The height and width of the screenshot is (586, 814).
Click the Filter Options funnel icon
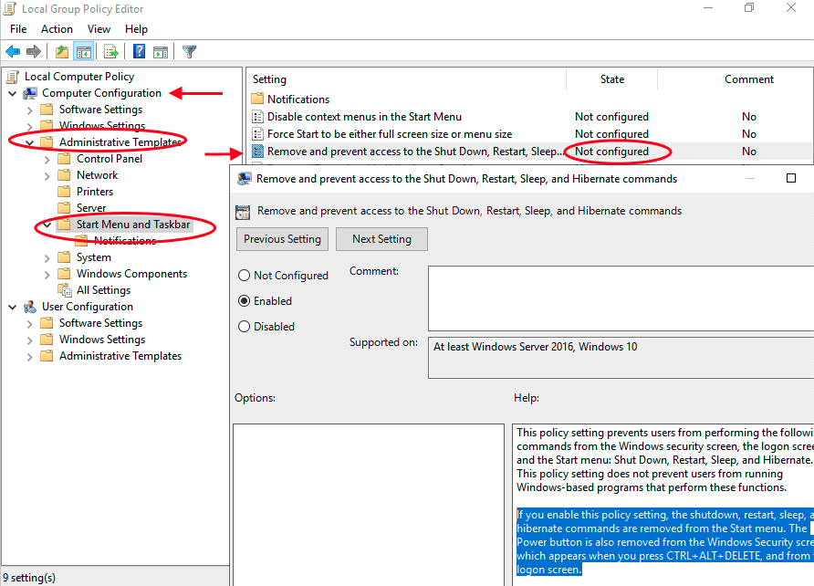click(189, 51)
